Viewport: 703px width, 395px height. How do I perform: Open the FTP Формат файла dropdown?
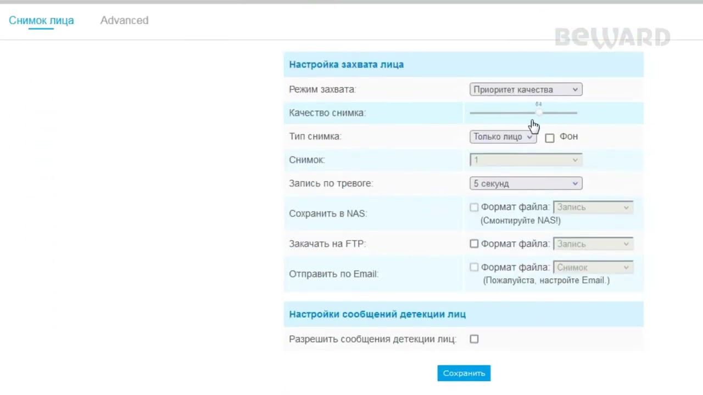click(593, 244)
